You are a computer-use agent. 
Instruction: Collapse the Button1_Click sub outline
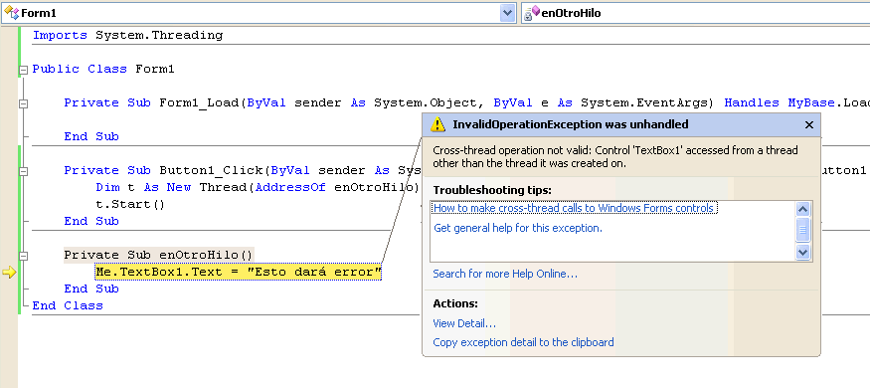pos(23,171)
